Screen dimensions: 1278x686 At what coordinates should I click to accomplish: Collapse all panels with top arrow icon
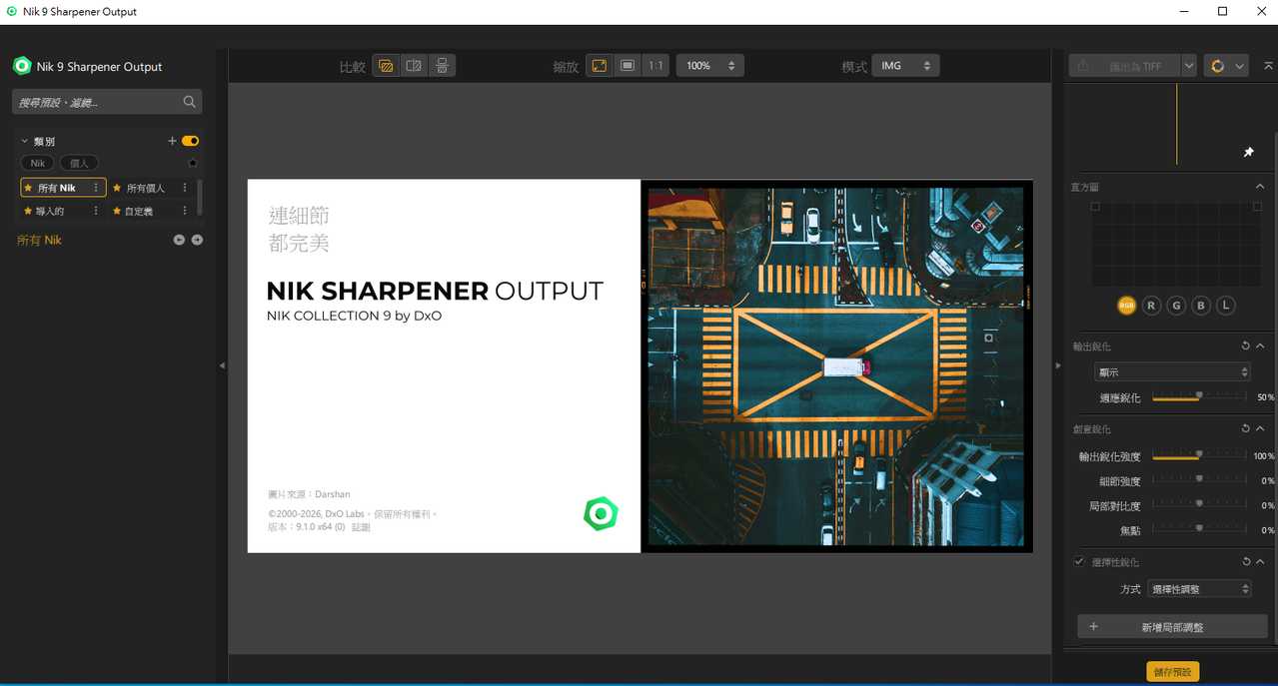[1268, 66]
